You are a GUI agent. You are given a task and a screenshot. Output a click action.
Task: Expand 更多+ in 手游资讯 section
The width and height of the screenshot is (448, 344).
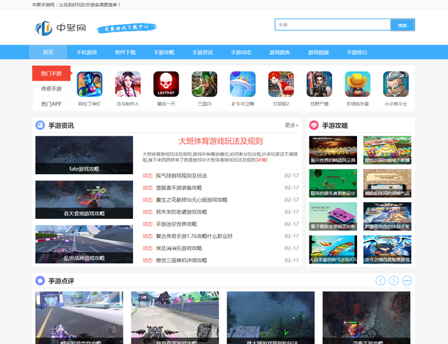[292, 125]
